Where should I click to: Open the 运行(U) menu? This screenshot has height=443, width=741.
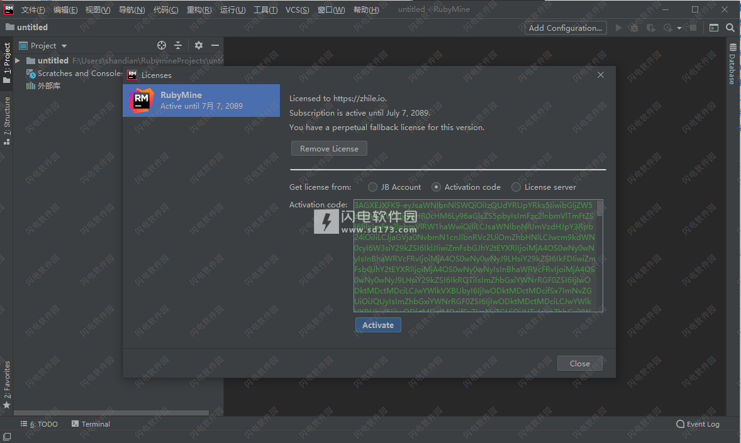pos(233,10)
